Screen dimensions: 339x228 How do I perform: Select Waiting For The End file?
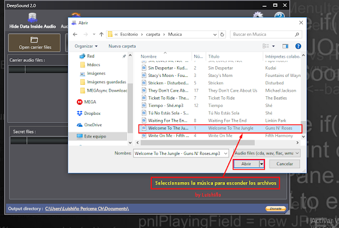(x=168, y=121)
